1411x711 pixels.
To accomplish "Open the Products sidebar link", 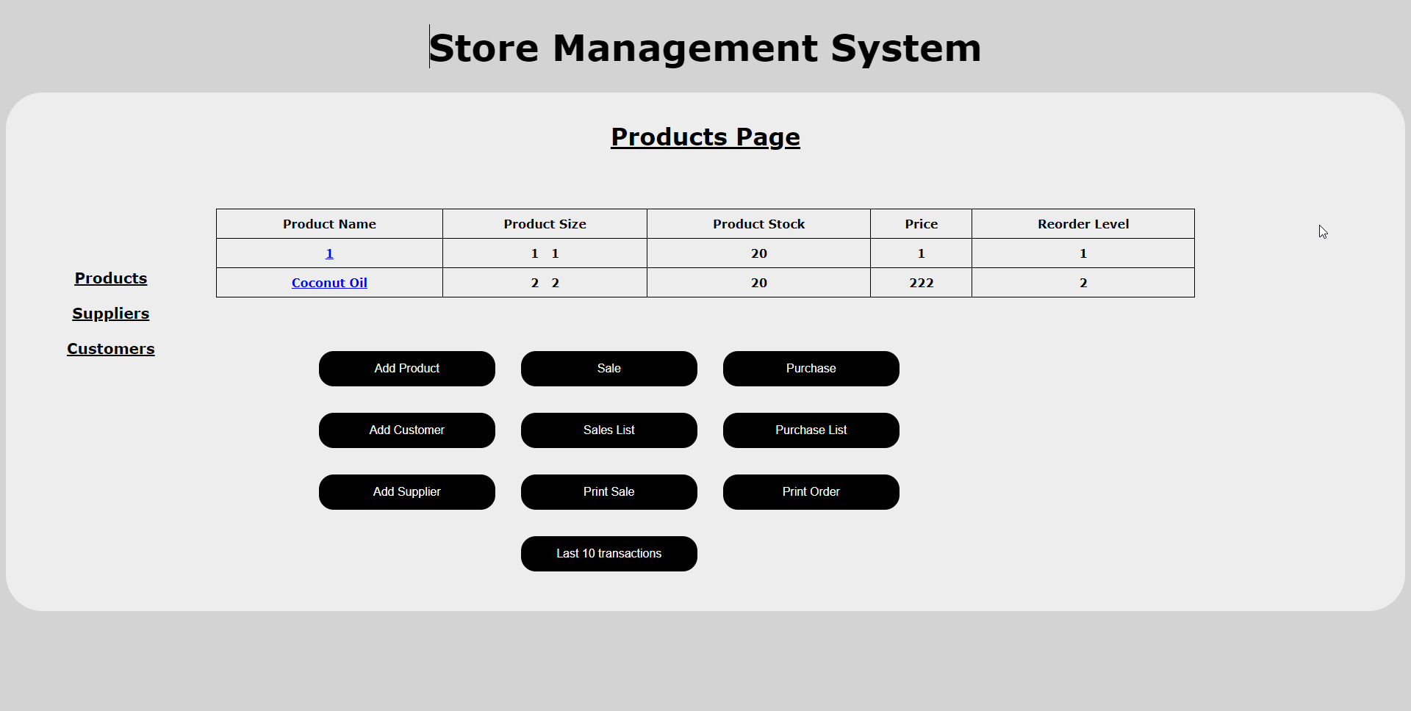I will click(111, 278).
